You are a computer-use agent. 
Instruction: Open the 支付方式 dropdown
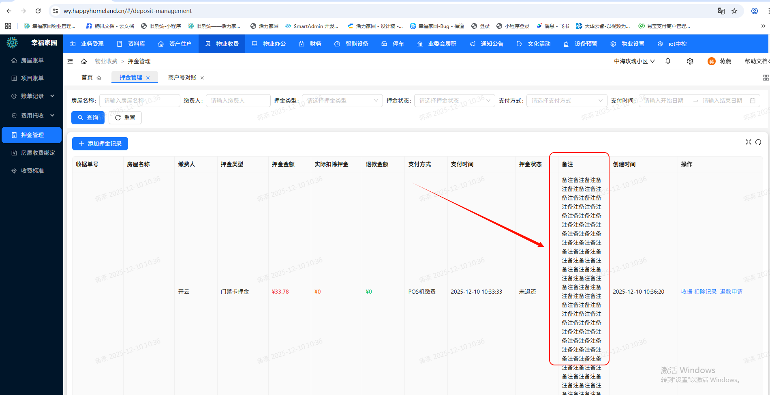(x=567, y=101)
